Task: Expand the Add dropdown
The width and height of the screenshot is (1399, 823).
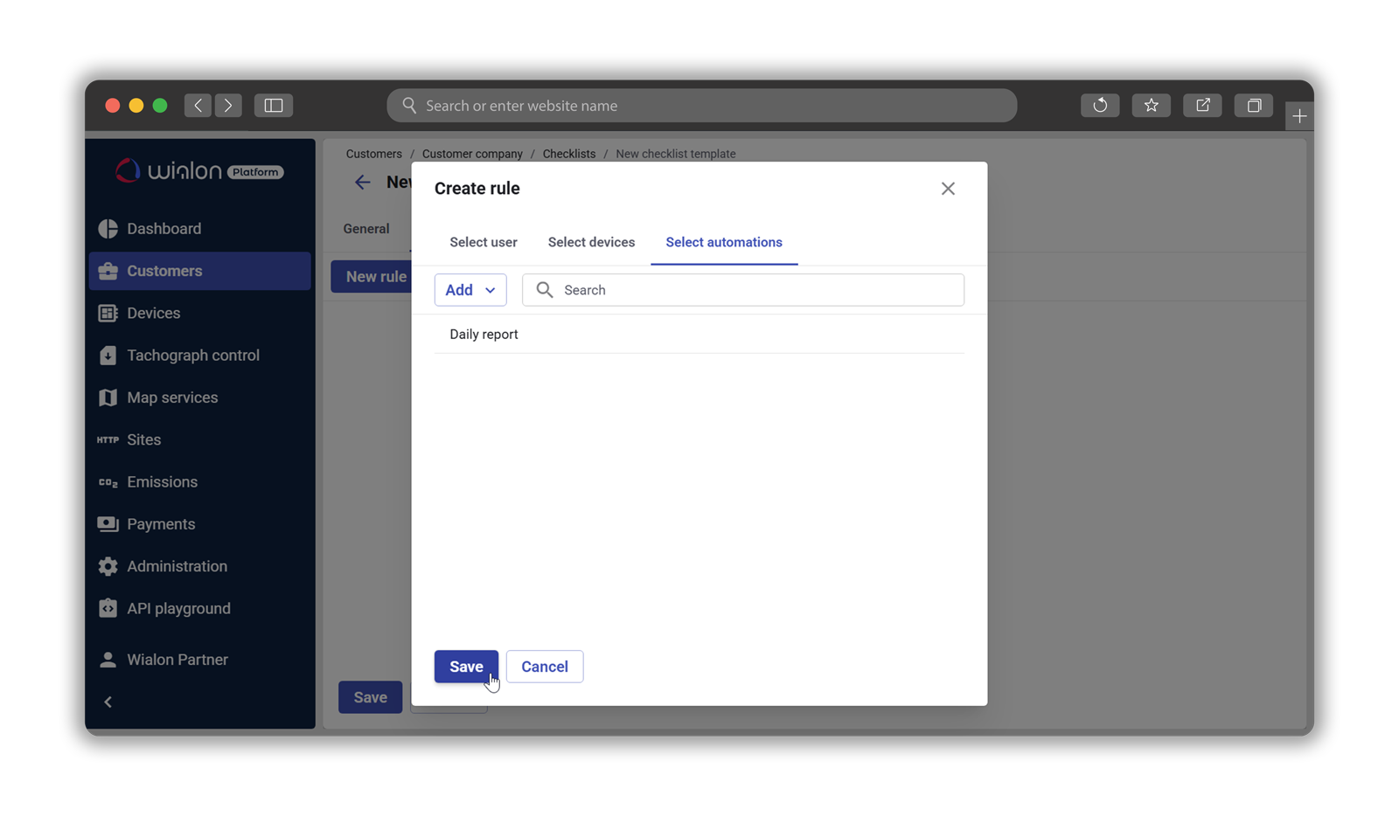Action: coord(470,290)
